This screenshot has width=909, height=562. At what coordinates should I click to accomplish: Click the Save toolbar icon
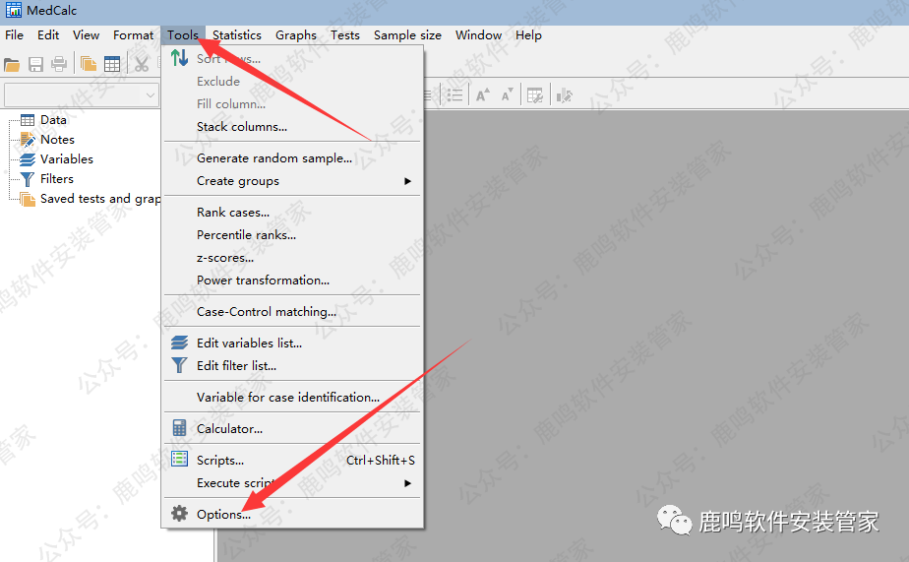tap(36, 64)
